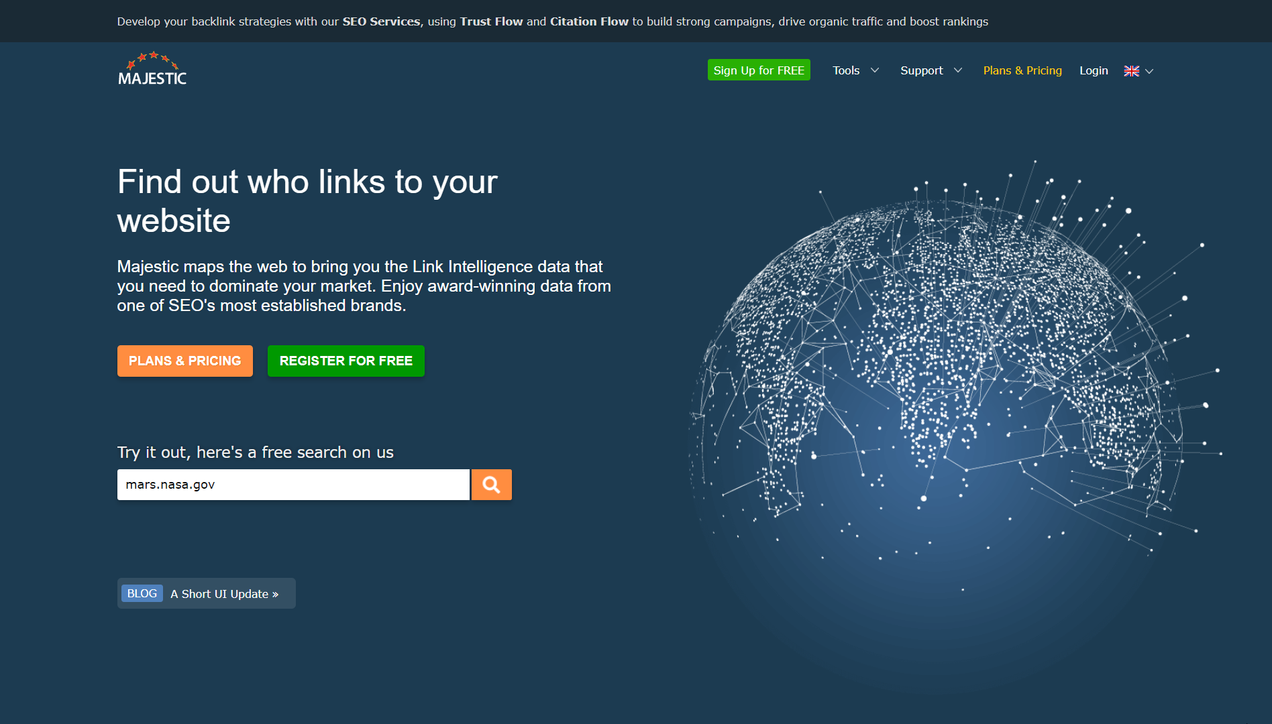1272x724 pixels.
Task: Open Citation Flow link in top banner
Action: coord(589,21)
